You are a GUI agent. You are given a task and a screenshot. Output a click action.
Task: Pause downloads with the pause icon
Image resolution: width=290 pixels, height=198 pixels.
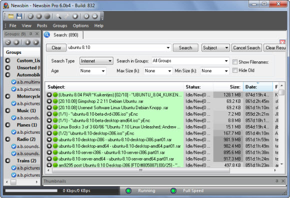pos(39,16)
